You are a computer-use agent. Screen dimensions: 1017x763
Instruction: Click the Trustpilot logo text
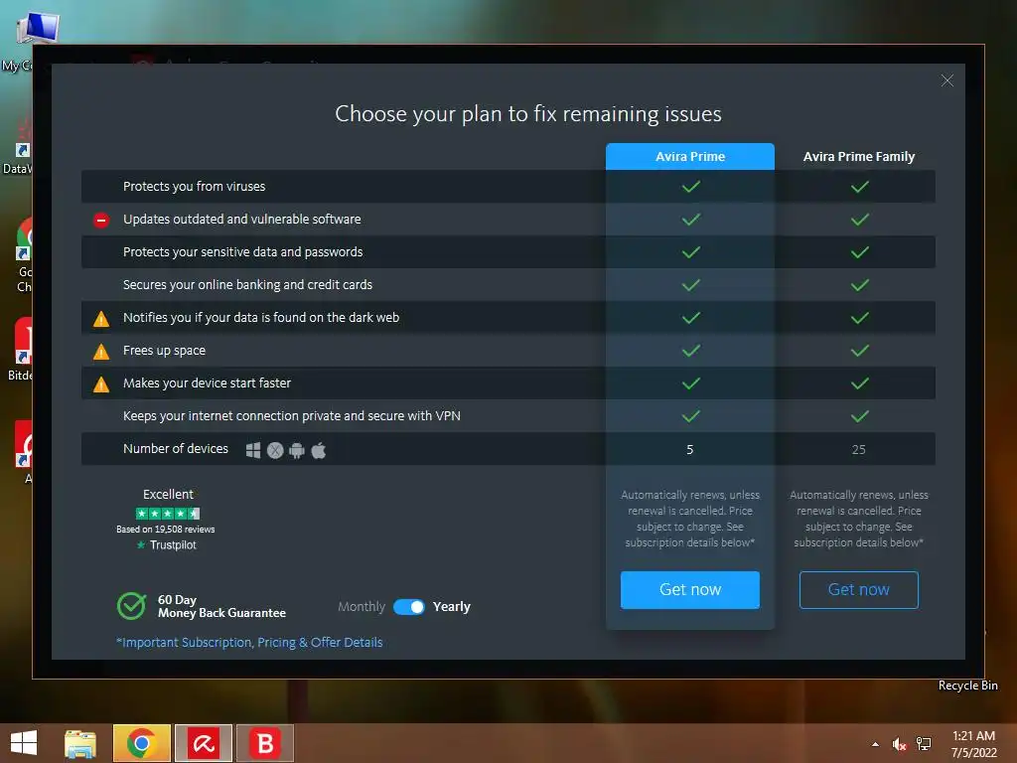point(166,545)
